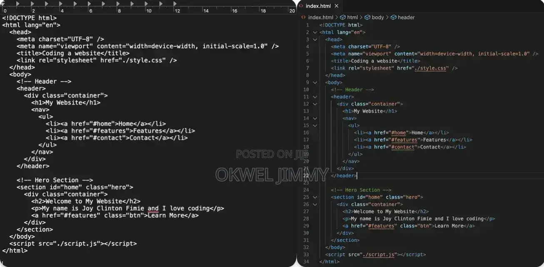Screen dimensions: 544x267
Task: Click the Features list item line in the left editor
Action: [x=120, y=131]
